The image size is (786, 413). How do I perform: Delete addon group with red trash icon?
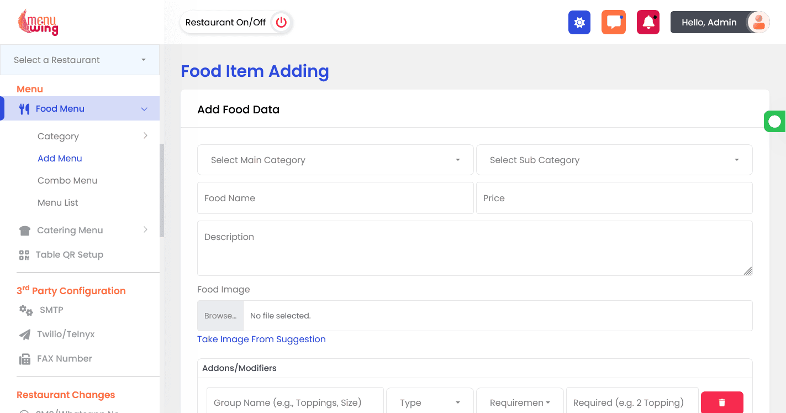point(722,402)
